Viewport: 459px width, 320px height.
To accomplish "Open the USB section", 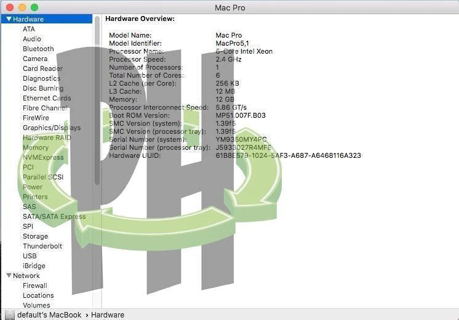I will tap(30, 256).
